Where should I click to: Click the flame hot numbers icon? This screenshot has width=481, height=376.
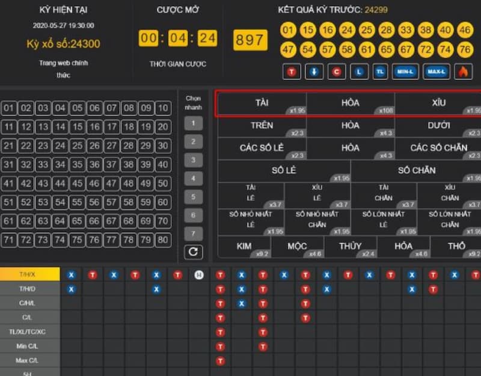pyautogui.click(x=463, y=72)
